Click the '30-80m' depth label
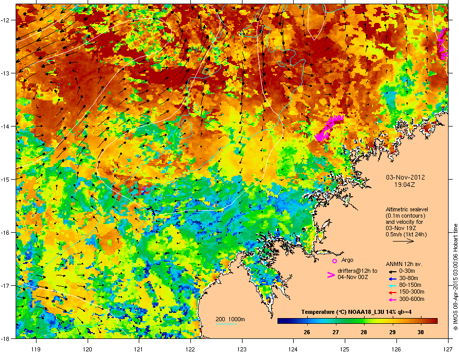This screenshot has width=459, height=354. [x=408, y=278]
